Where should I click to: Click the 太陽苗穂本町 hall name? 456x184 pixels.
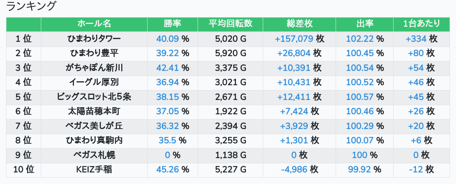click(94, 112)
